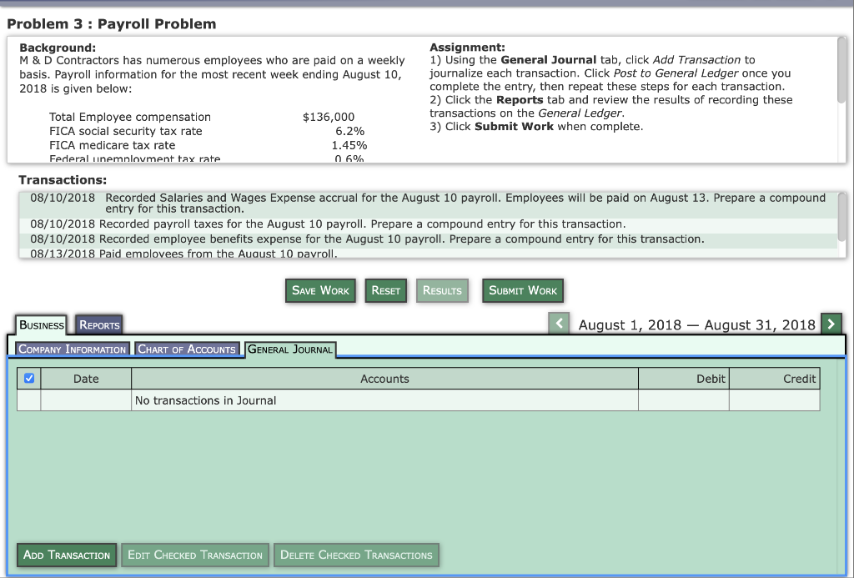Image resolution: width=854 pixels, height=578 pixels.
Task: Click Delete Checked Transactions
Action: pos(356,555)
